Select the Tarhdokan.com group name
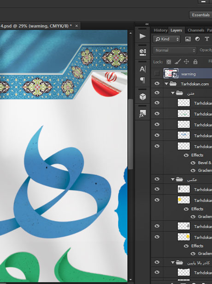Viewport: 212px width, 284px height. (194, 84)
